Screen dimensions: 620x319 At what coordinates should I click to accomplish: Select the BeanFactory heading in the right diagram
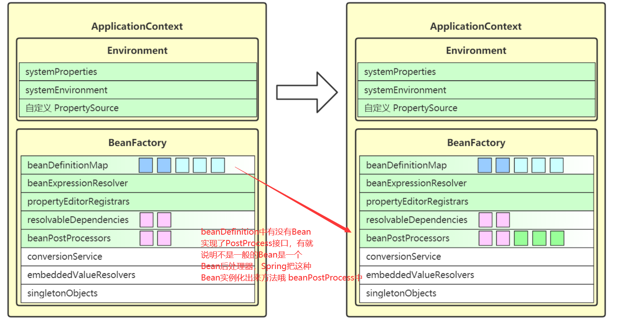coord(476,143)
